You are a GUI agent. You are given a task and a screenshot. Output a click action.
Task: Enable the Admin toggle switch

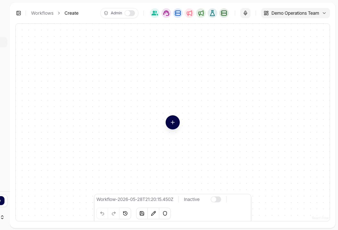point(130,13)
